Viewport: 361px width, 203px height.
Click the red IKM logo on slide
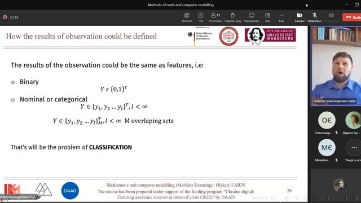tap(12, 189)
